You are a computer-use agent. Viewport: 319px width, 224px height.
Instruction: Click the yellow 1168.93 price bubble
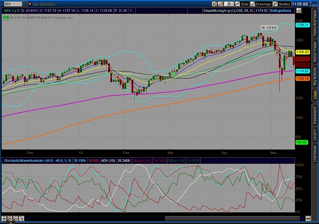pos(303,52)
